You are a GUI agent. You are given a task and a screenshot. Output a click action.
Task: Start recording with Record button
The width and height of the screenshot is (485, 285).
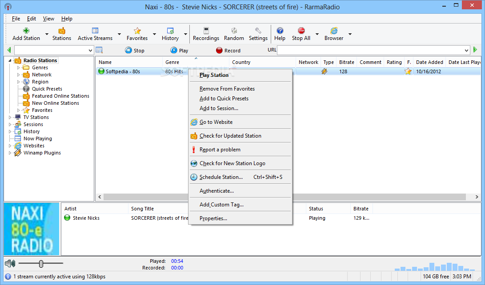click(x=228, y=50)
